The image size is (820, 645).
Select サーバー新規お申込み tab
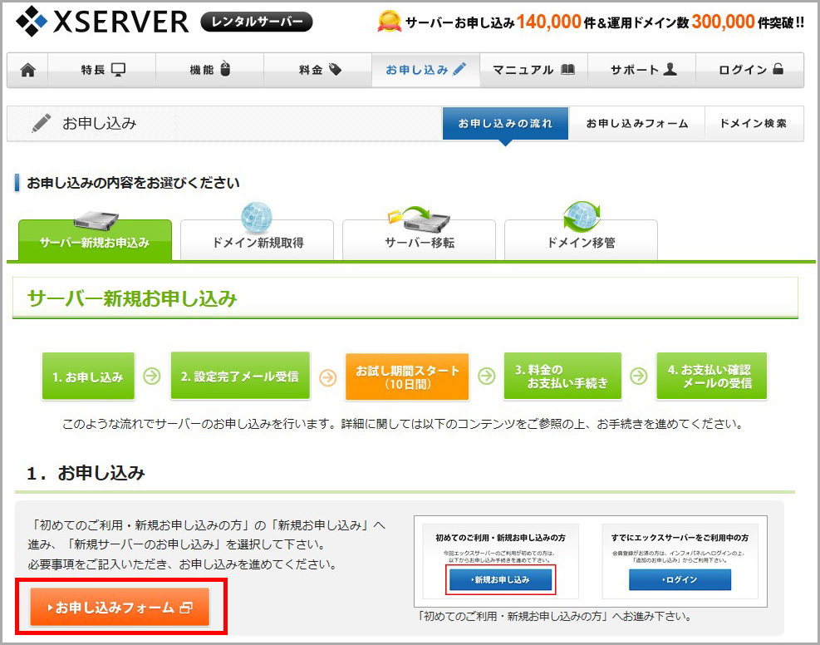coord(95,242)
